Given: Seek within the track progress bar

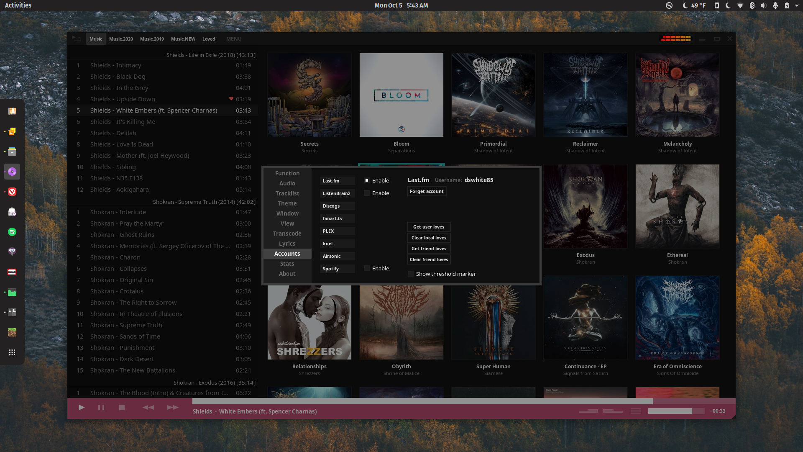Looking at the screenshot, I should click(464, 401).
